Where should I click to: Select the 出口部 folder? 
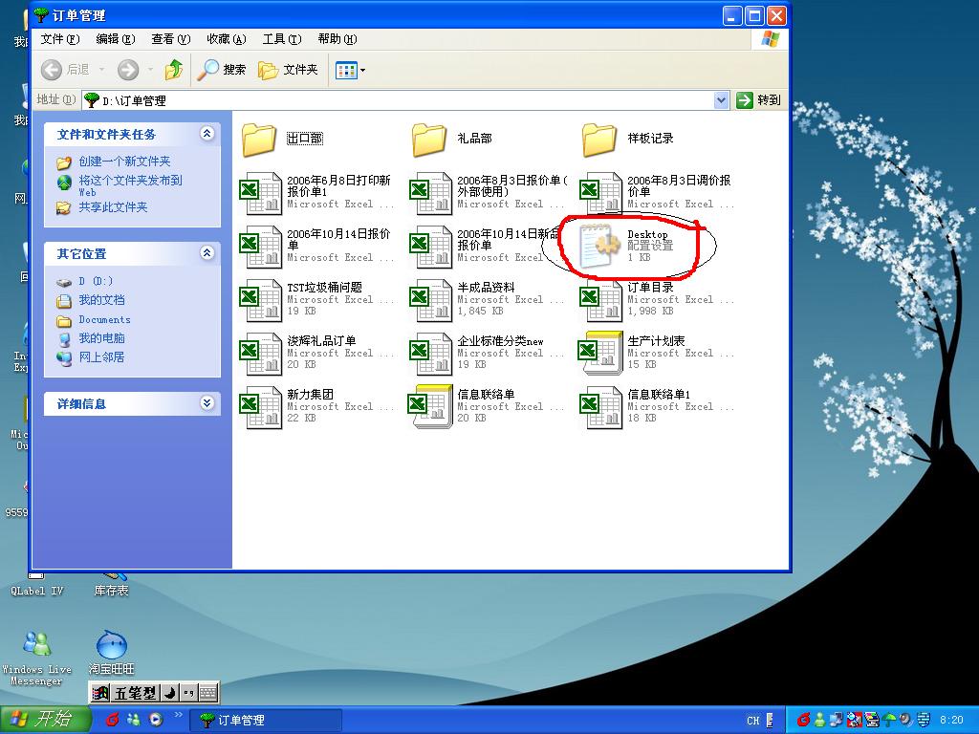point(283,139)
